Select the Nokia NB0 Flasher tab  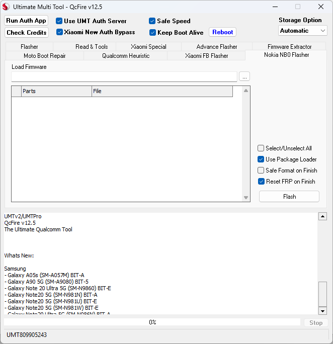coord(286,55)
